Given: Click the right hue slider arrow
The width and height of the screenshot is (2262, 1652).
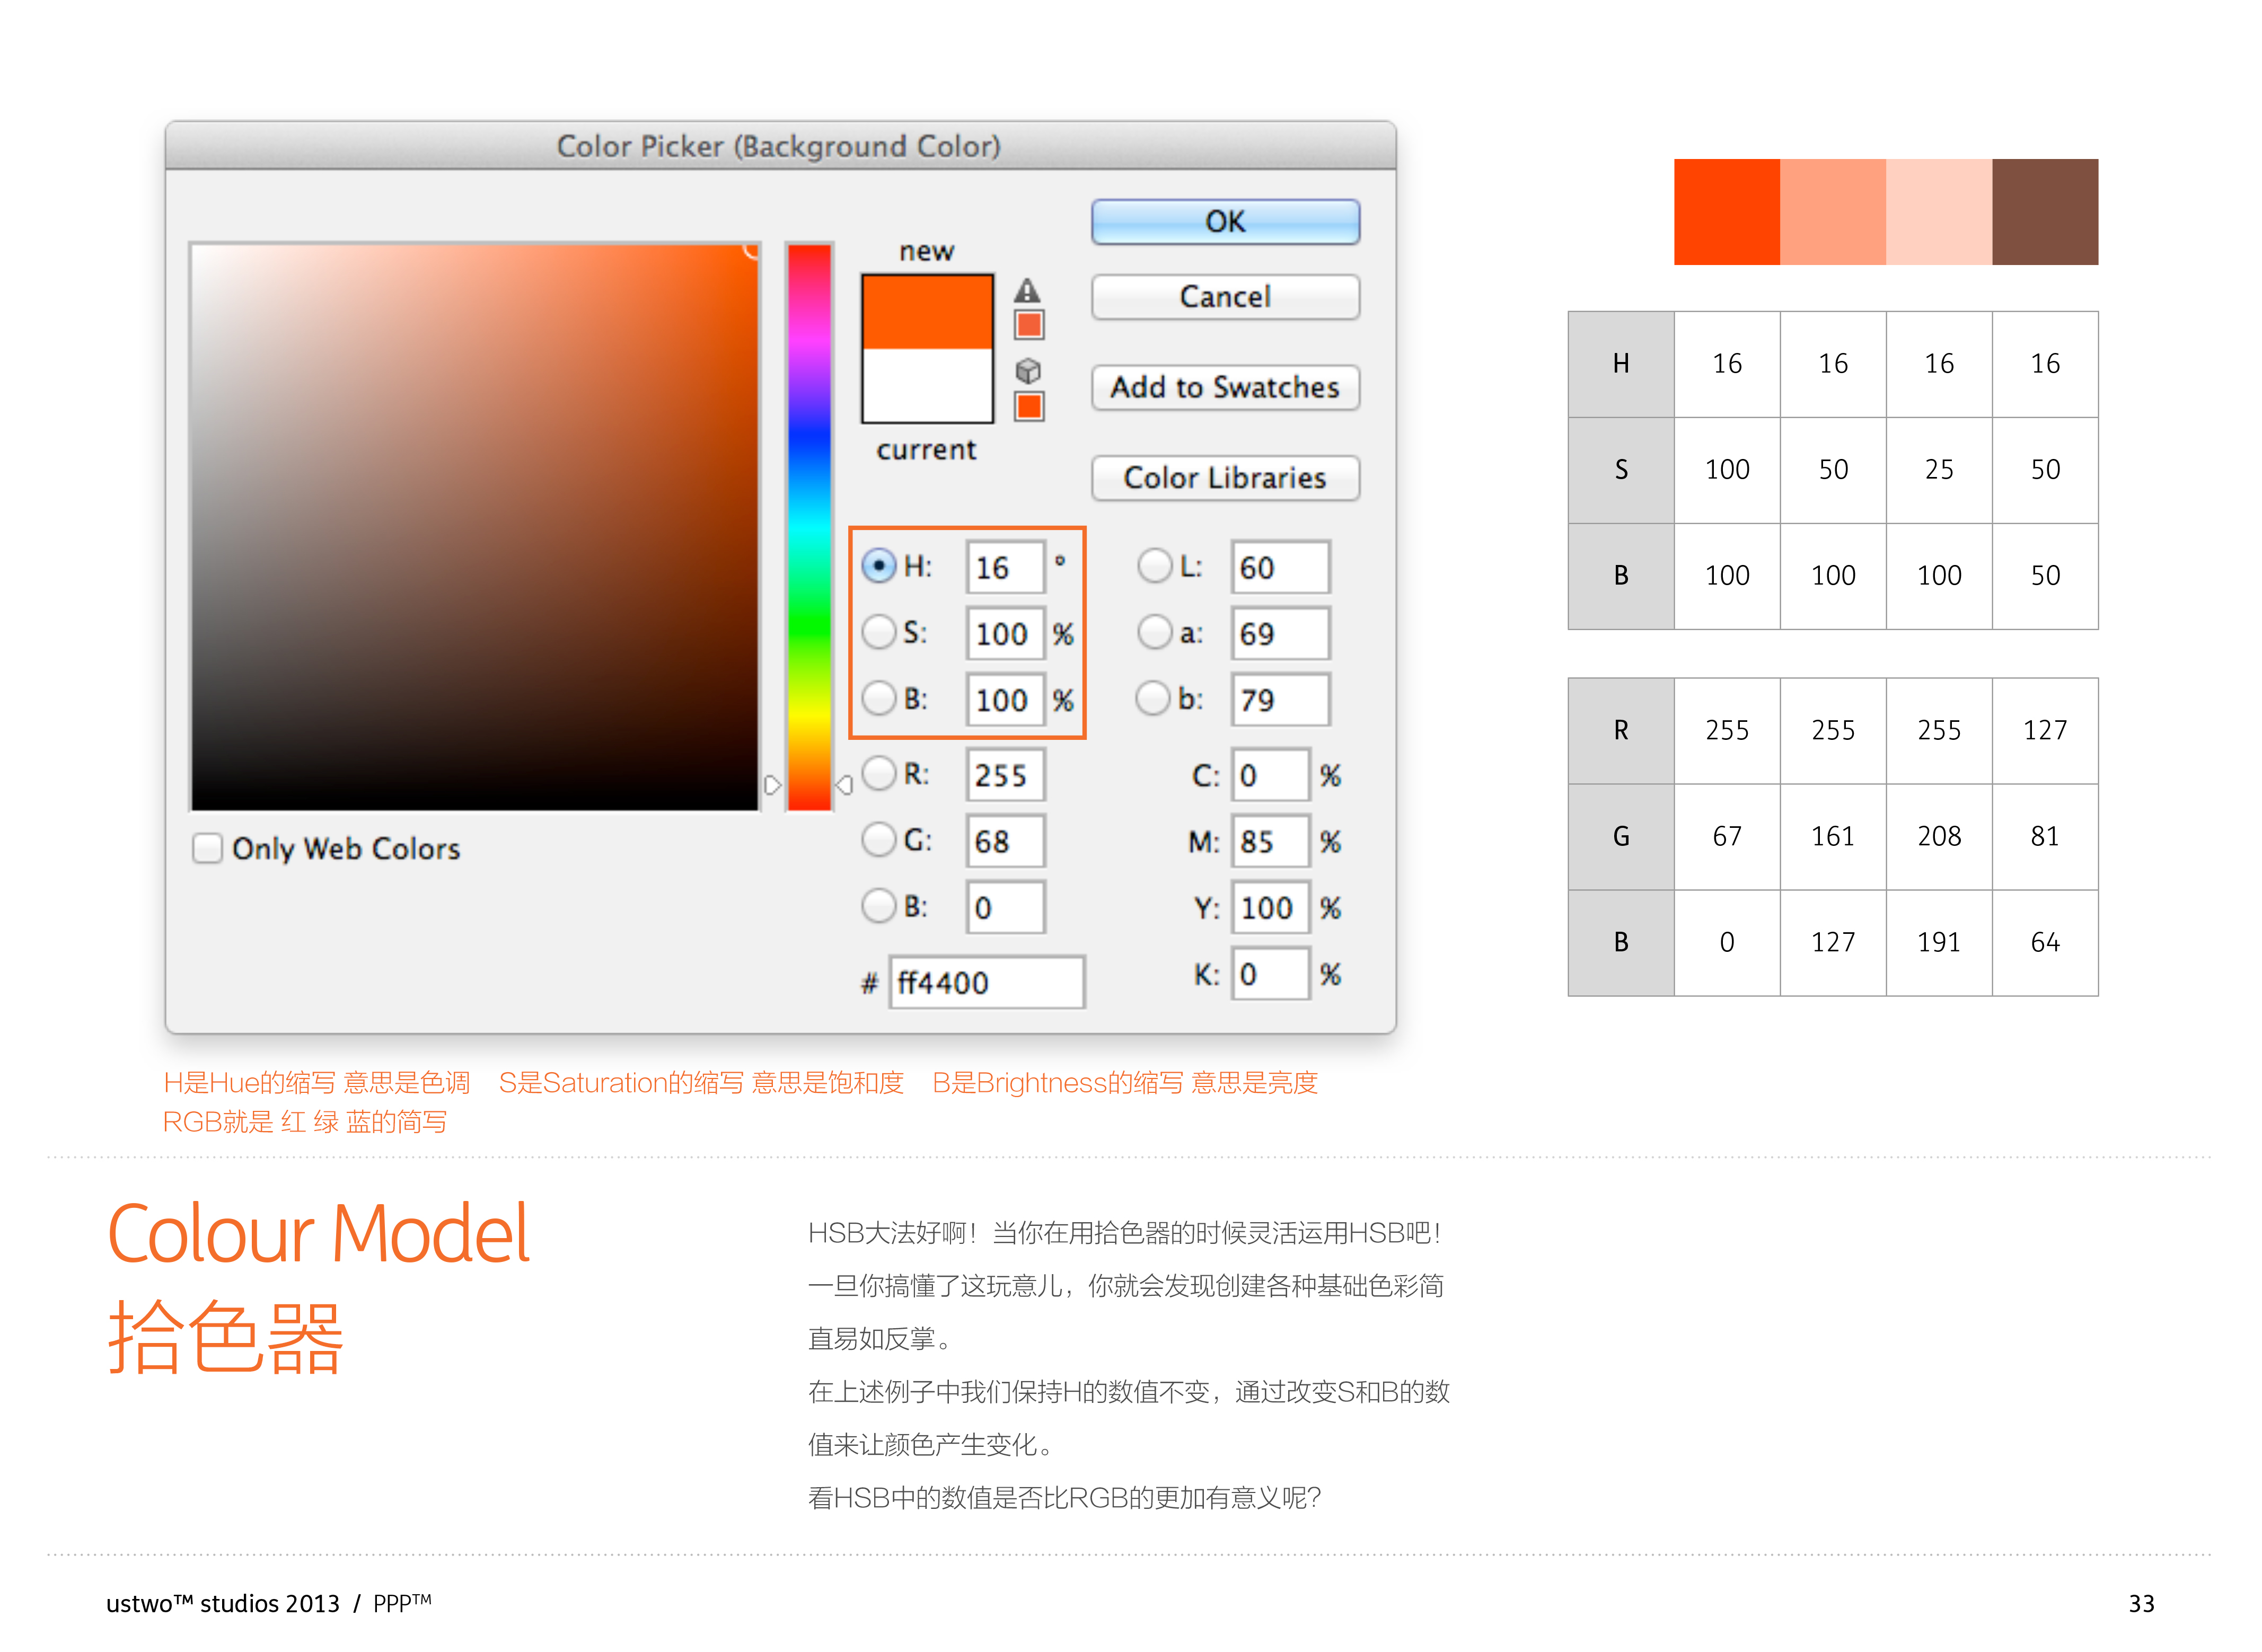Looking at the screenshot, I should [x=844, y=785].
